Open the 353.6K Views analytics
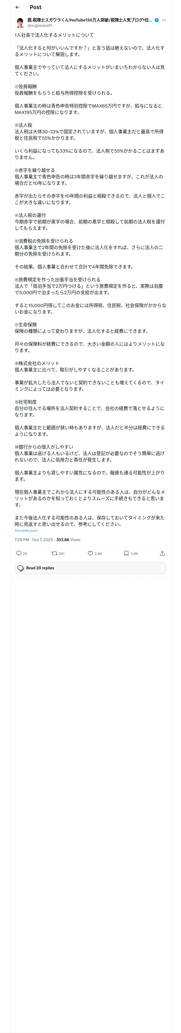 68,540
